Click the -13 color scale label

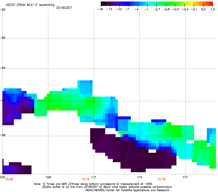(109, 9)
